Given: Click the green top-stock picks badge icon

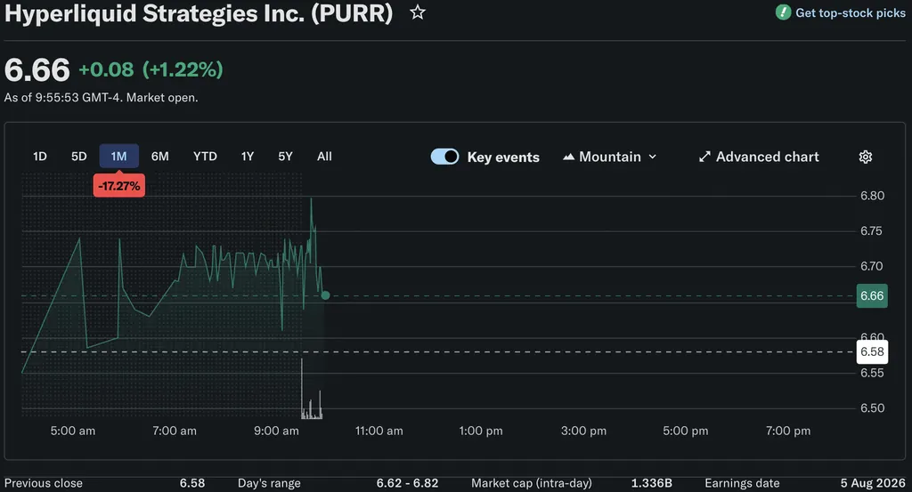Looking at the screenshot, I should 783,12.
